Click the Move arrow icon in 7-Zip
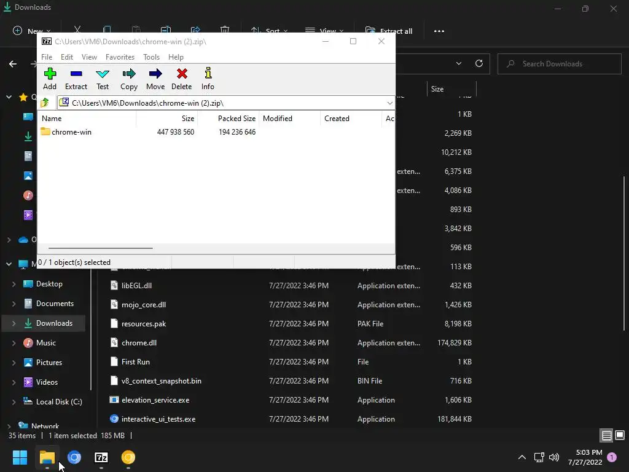Viewport: 629px width, 472px height. [155, 74]
